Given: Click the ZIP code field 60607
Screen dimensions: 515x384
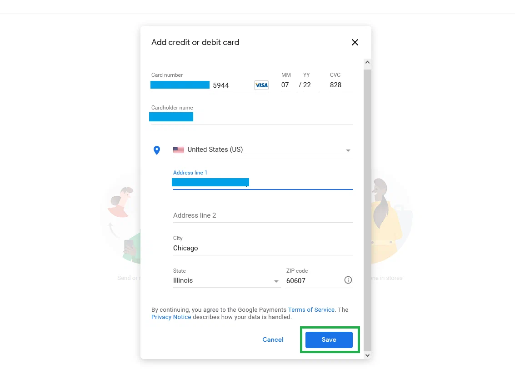Looking at the screenshot, I should tap(314, 280).
